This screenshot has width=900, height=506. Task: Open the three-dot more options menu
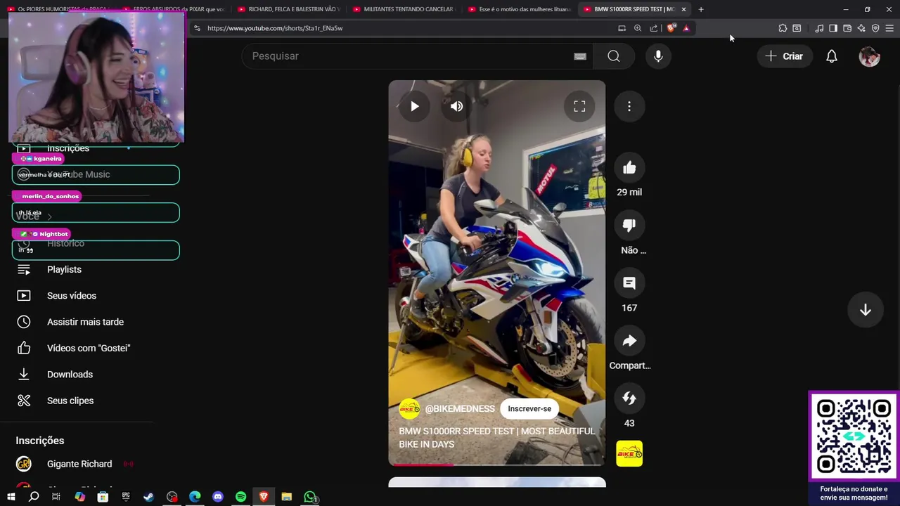coord(629,106)
